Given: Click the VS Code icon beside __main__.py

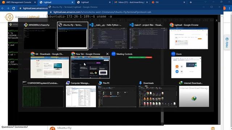Looking at the screenshot, I should 91,25.
